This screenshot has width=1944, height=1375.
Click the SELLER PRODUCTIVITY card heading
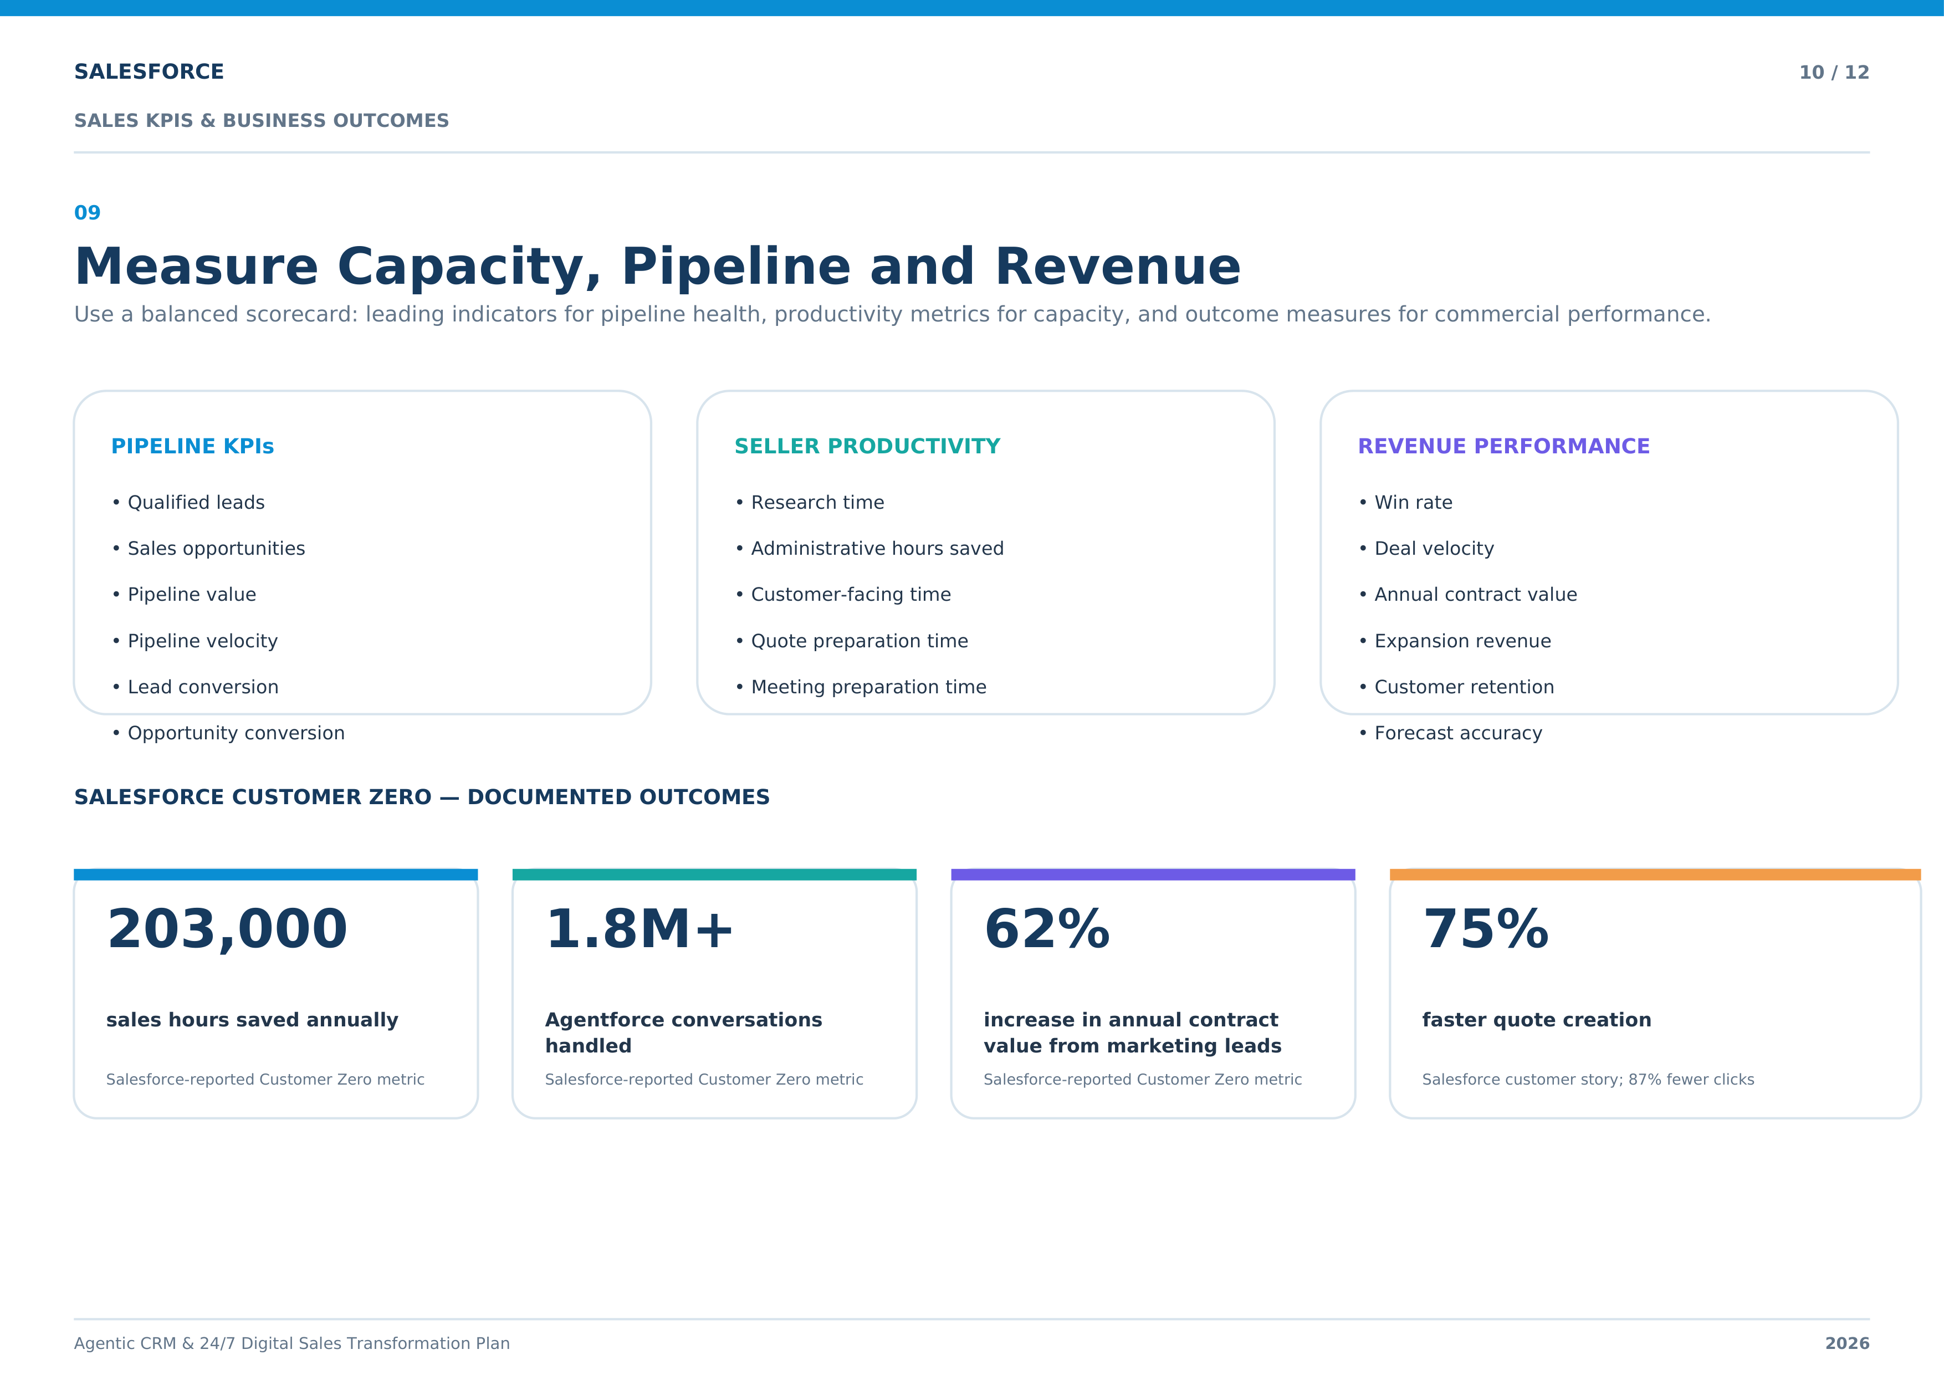(867, 446)
